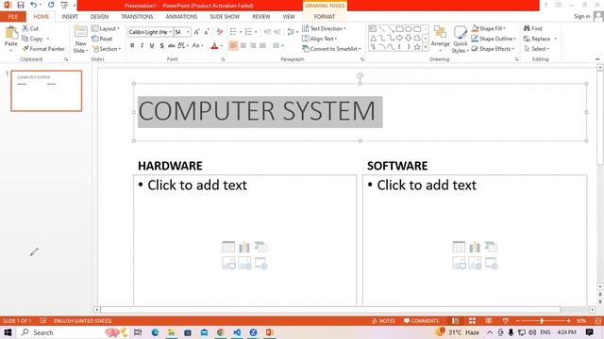Switch to the TRANSITIONS tab
The height and width of the screenshot is (339, 604).
coord(137,17)
